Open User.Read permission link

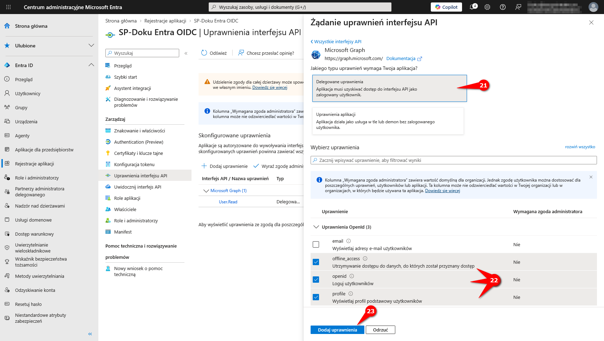point(228,202)
